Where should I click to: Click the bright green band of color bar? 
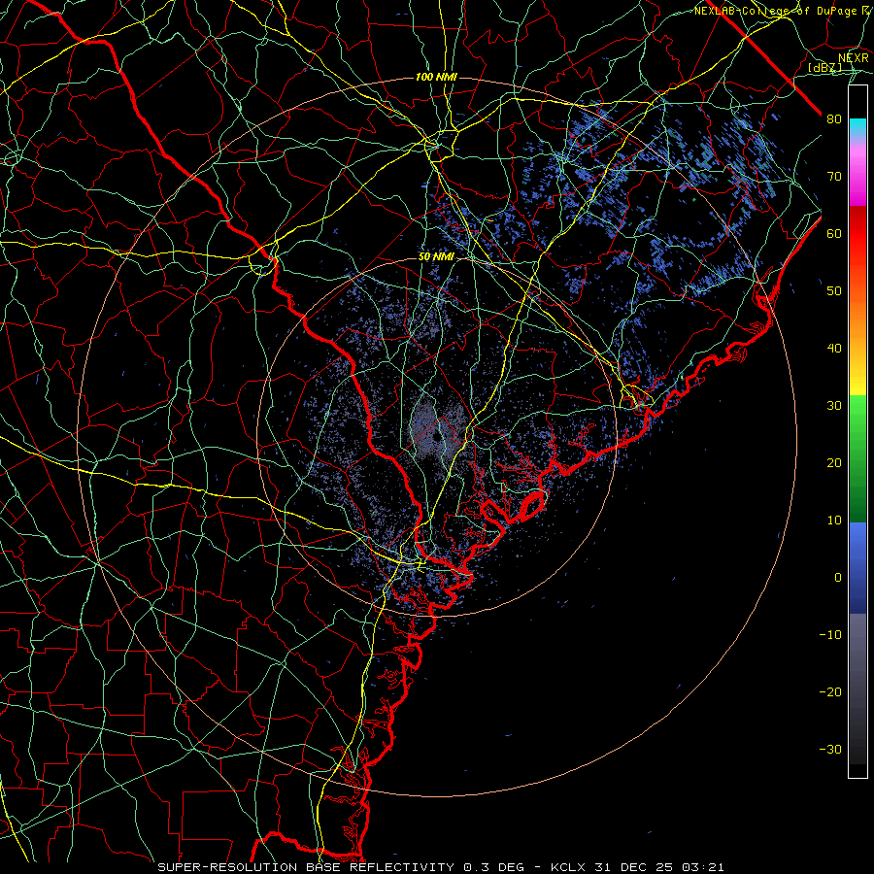857,416
